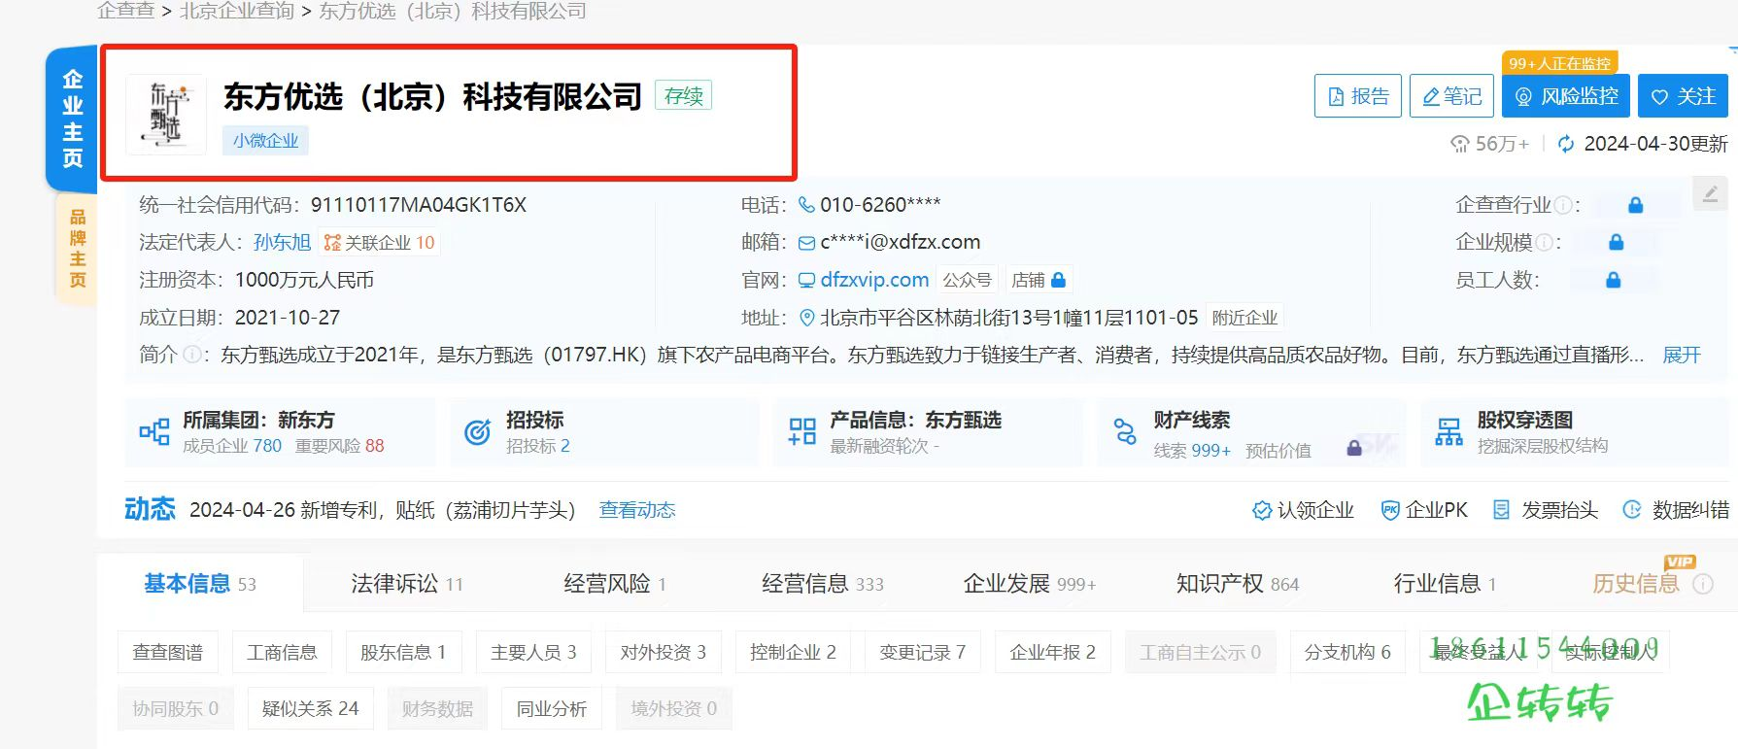1738x749 pixels.
Task: Click 认领企业 claim company
Action: tap(1303, 510)
